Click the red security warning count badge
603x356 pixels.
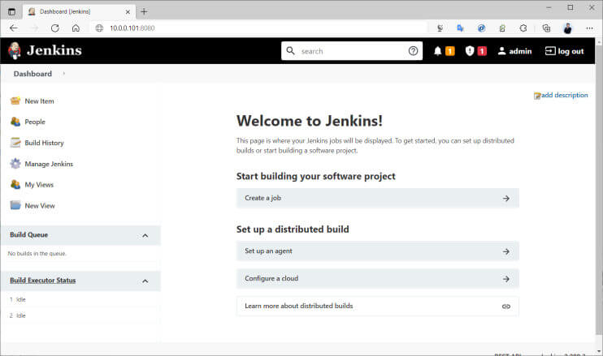tap(482, 51)
